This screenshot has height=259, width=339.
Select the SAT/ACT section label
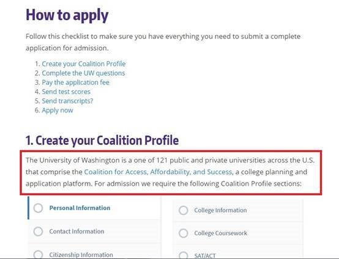coord(205,256)
